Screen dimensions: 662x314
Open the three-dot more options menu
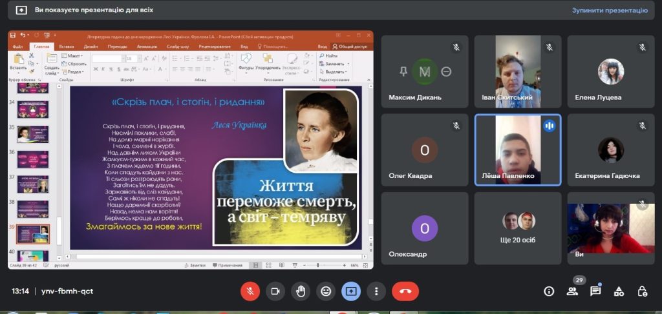click(376, 291)
